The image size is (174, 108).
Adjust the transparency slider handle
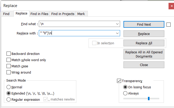coord(149,98)
